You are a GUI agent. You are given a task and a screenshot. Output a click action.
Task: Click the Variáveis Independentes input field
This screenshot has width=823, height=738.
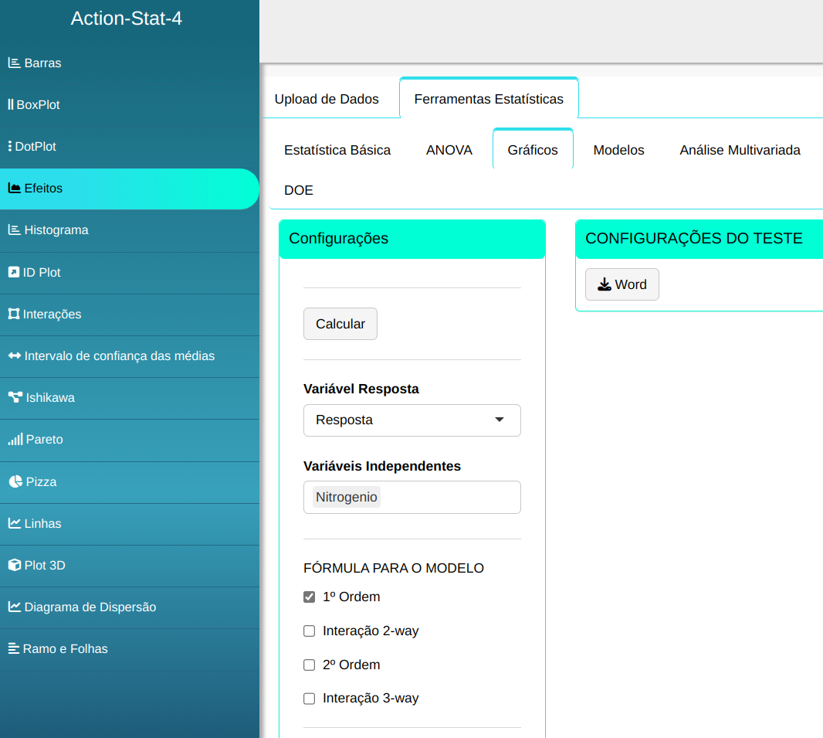pos(448,498)
